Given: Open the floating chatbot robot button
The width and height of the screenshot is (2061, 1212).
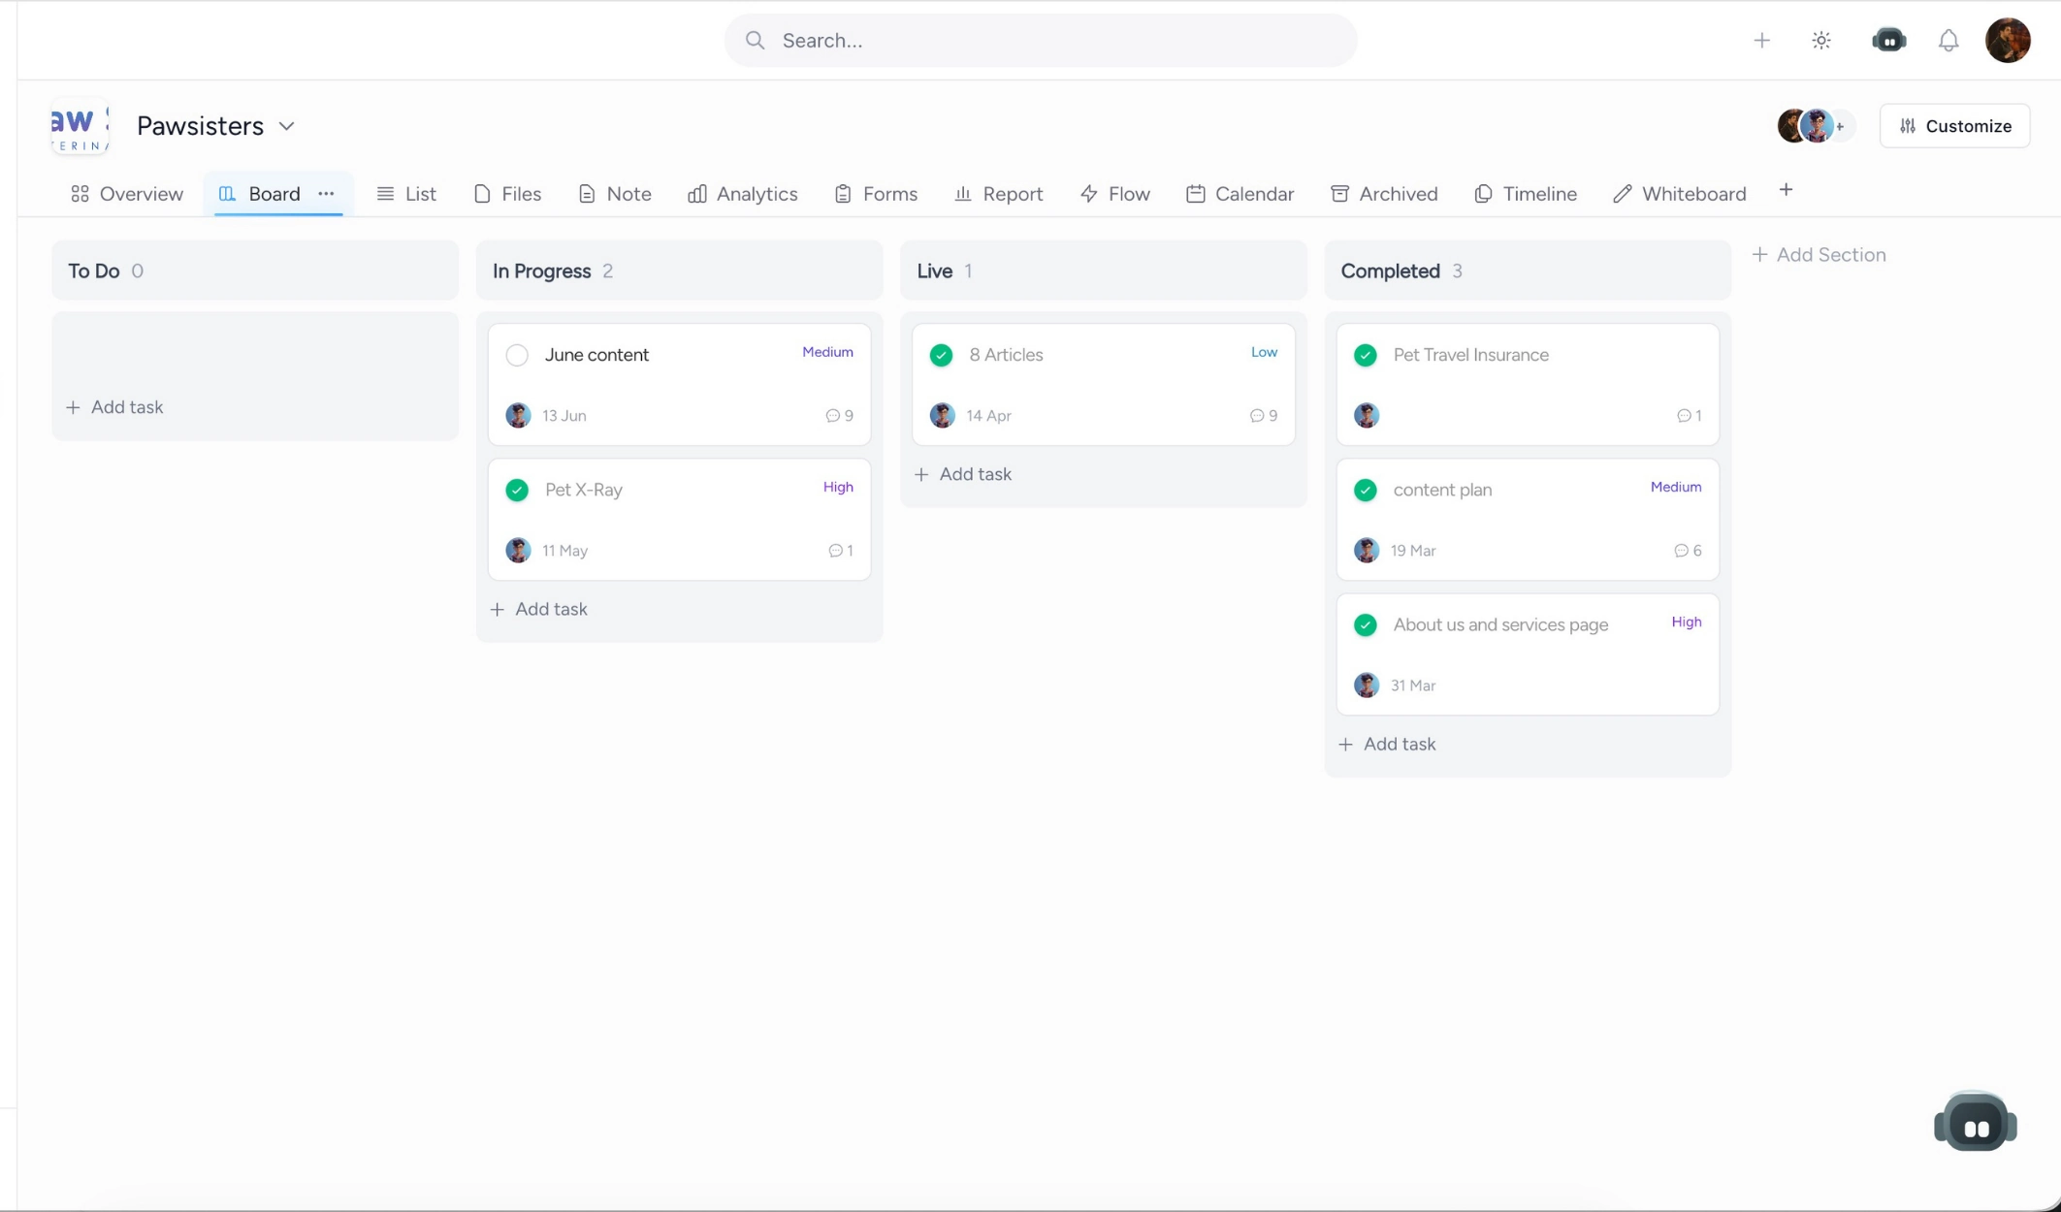Looking at the screenshot, I should click(1975, 1123).
